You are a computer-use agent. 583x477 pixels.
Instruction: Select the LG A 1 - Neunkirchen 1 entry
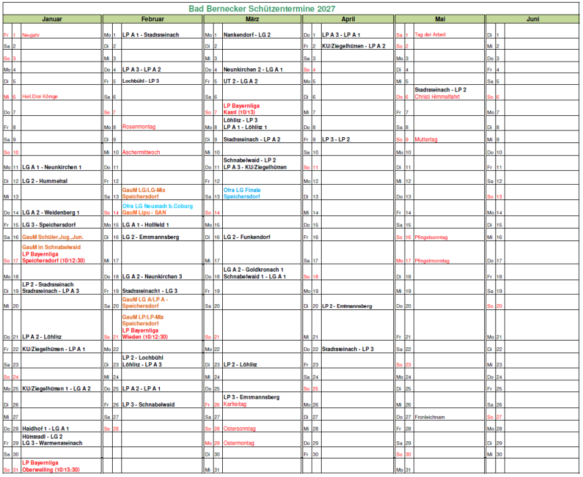(x=52, y=167)
